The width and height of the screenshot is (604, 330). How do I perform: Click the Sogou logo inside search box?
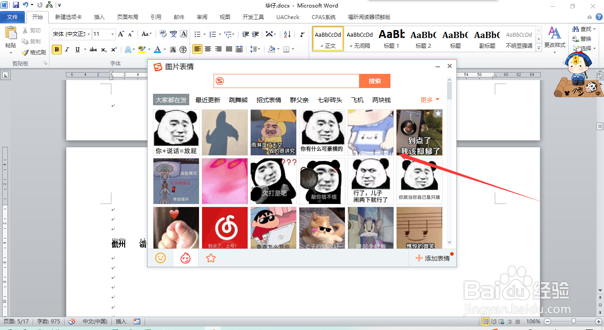click(220, 81)
